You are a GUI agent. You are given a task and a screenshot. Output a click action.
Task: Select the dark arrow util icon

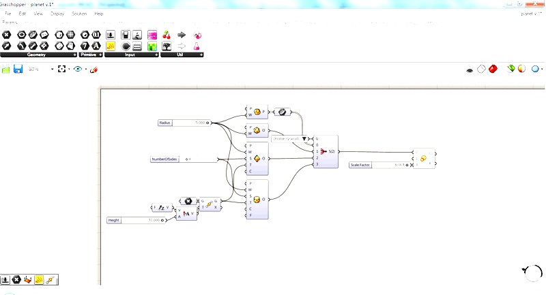click(x=182, y=35)
